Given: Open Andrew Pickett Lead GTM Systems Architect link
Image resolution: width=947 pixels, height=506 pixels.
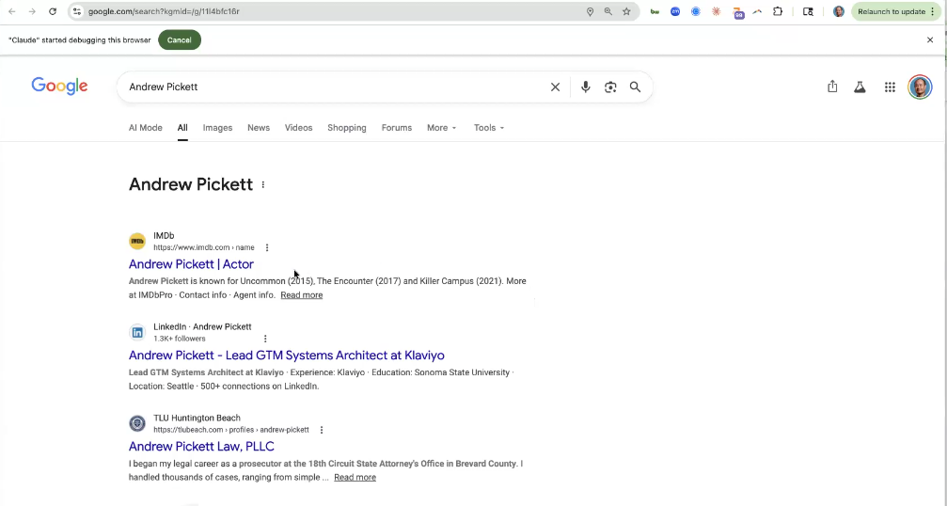Looking at the screenshot, I should [286, 355].
